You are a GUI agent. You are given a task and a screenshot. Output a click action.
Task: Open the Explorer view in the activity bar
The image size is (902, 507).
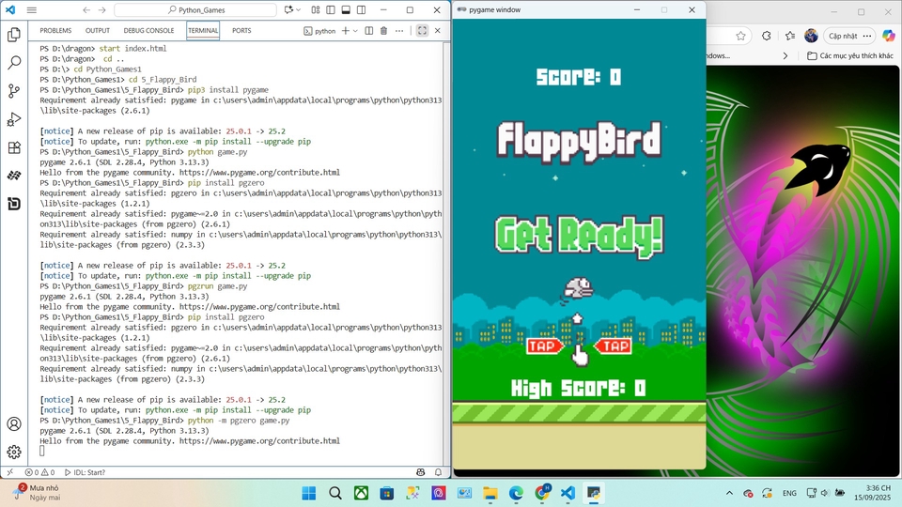(14, 35)
